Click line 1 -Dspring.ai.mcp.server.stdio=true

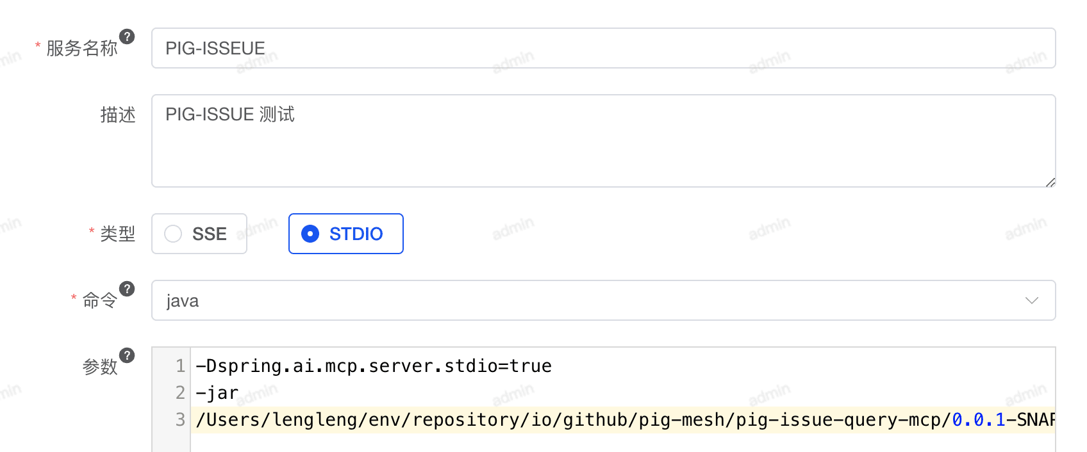coord(374,366)
